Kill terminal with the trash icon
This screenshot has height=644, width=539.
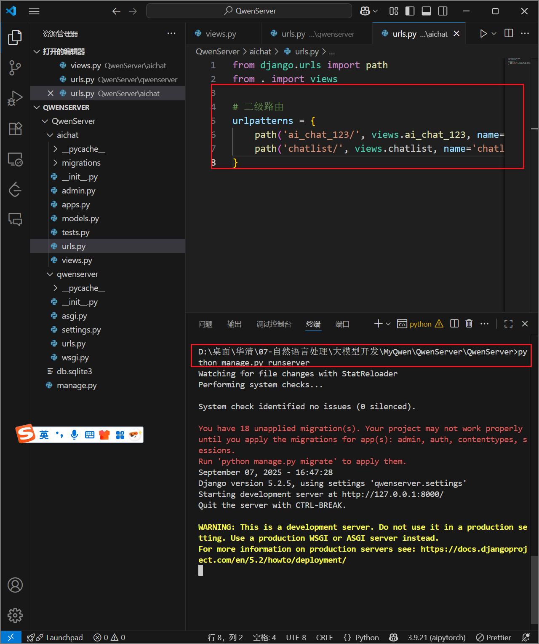[x=469, y=324]
